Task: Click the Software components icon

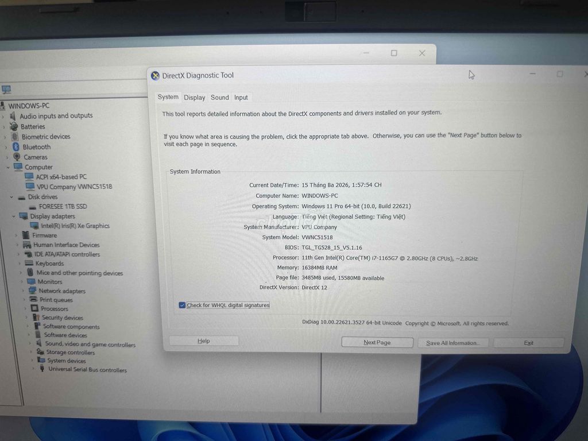Action: pyautogui.click(x=37, y=326)
